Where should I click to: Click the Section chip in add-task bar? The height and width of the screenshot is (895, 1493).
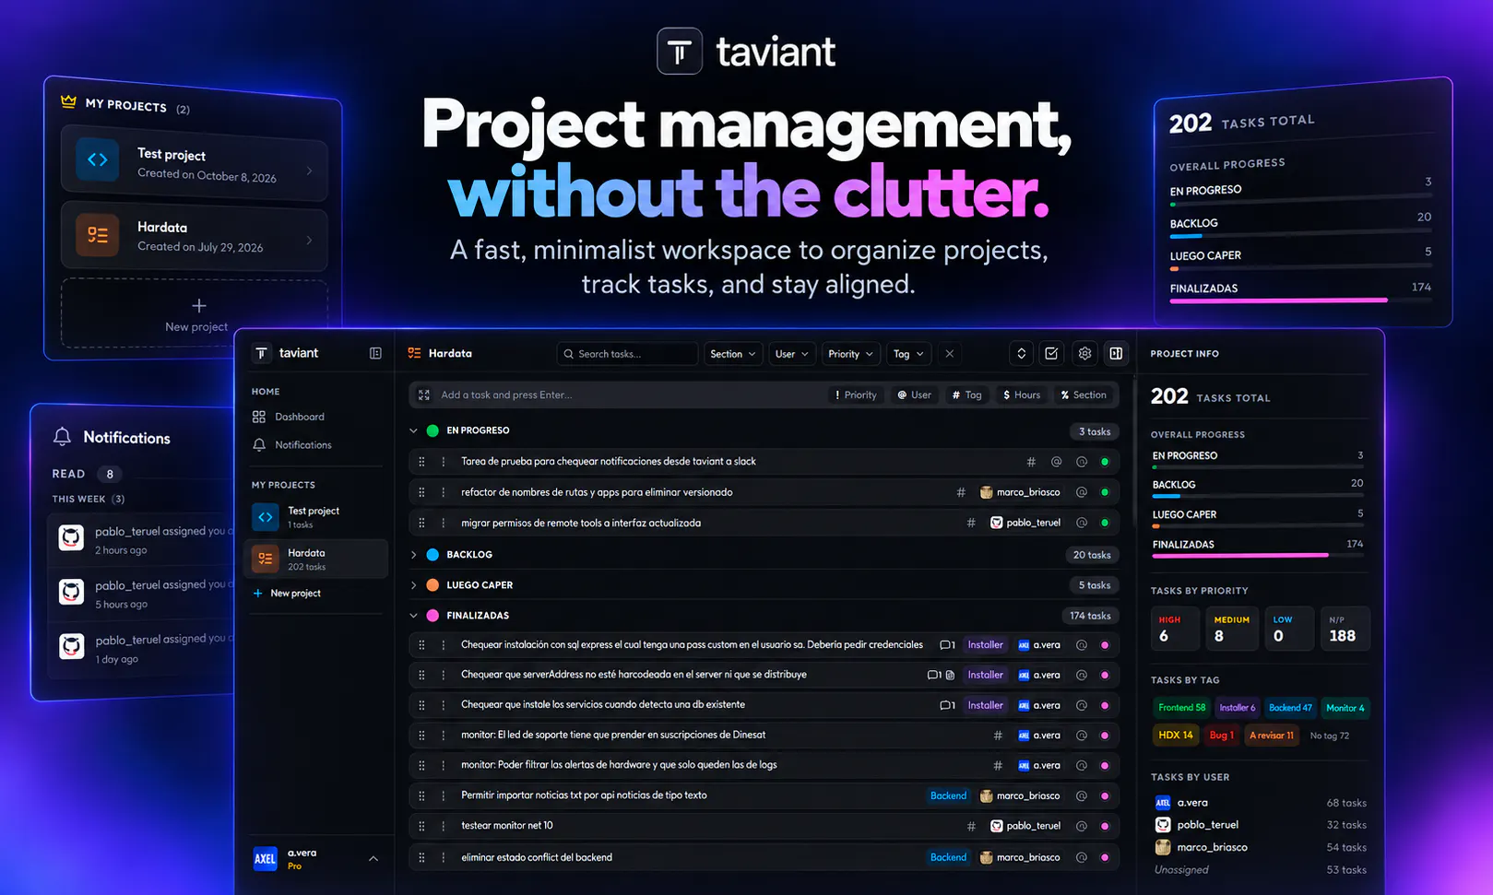pyautogui.click(x=1084, y=395)
